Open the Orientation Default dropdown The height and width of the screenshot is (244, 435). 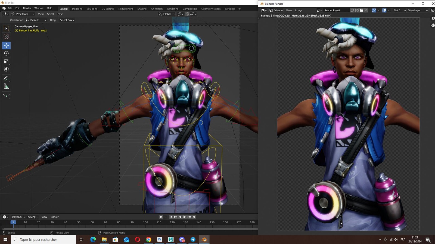(36, 20)
